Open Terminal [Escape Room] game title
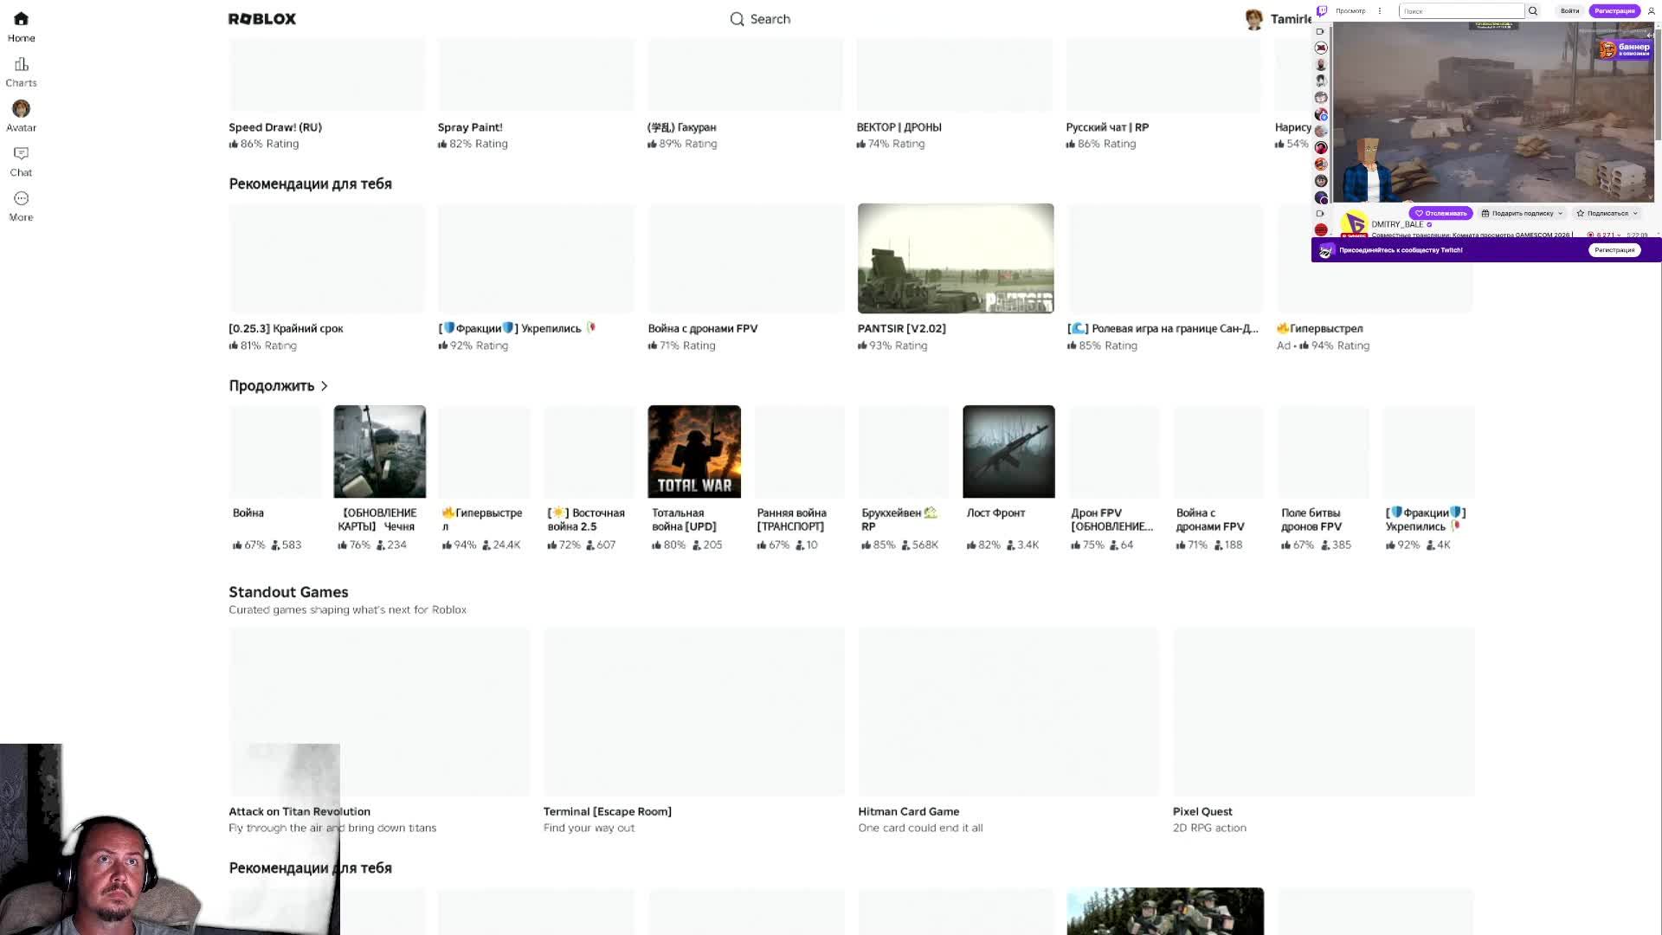 pyautogui.click(x=607, y=812)
